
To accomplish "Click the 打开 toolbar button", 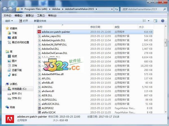I will (x=24, y=21).
